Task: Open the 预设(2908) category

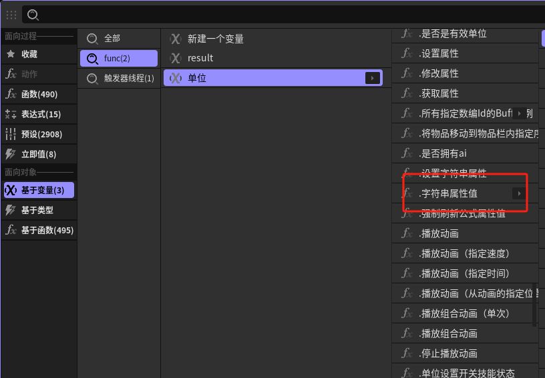Action: pos(39,134)
